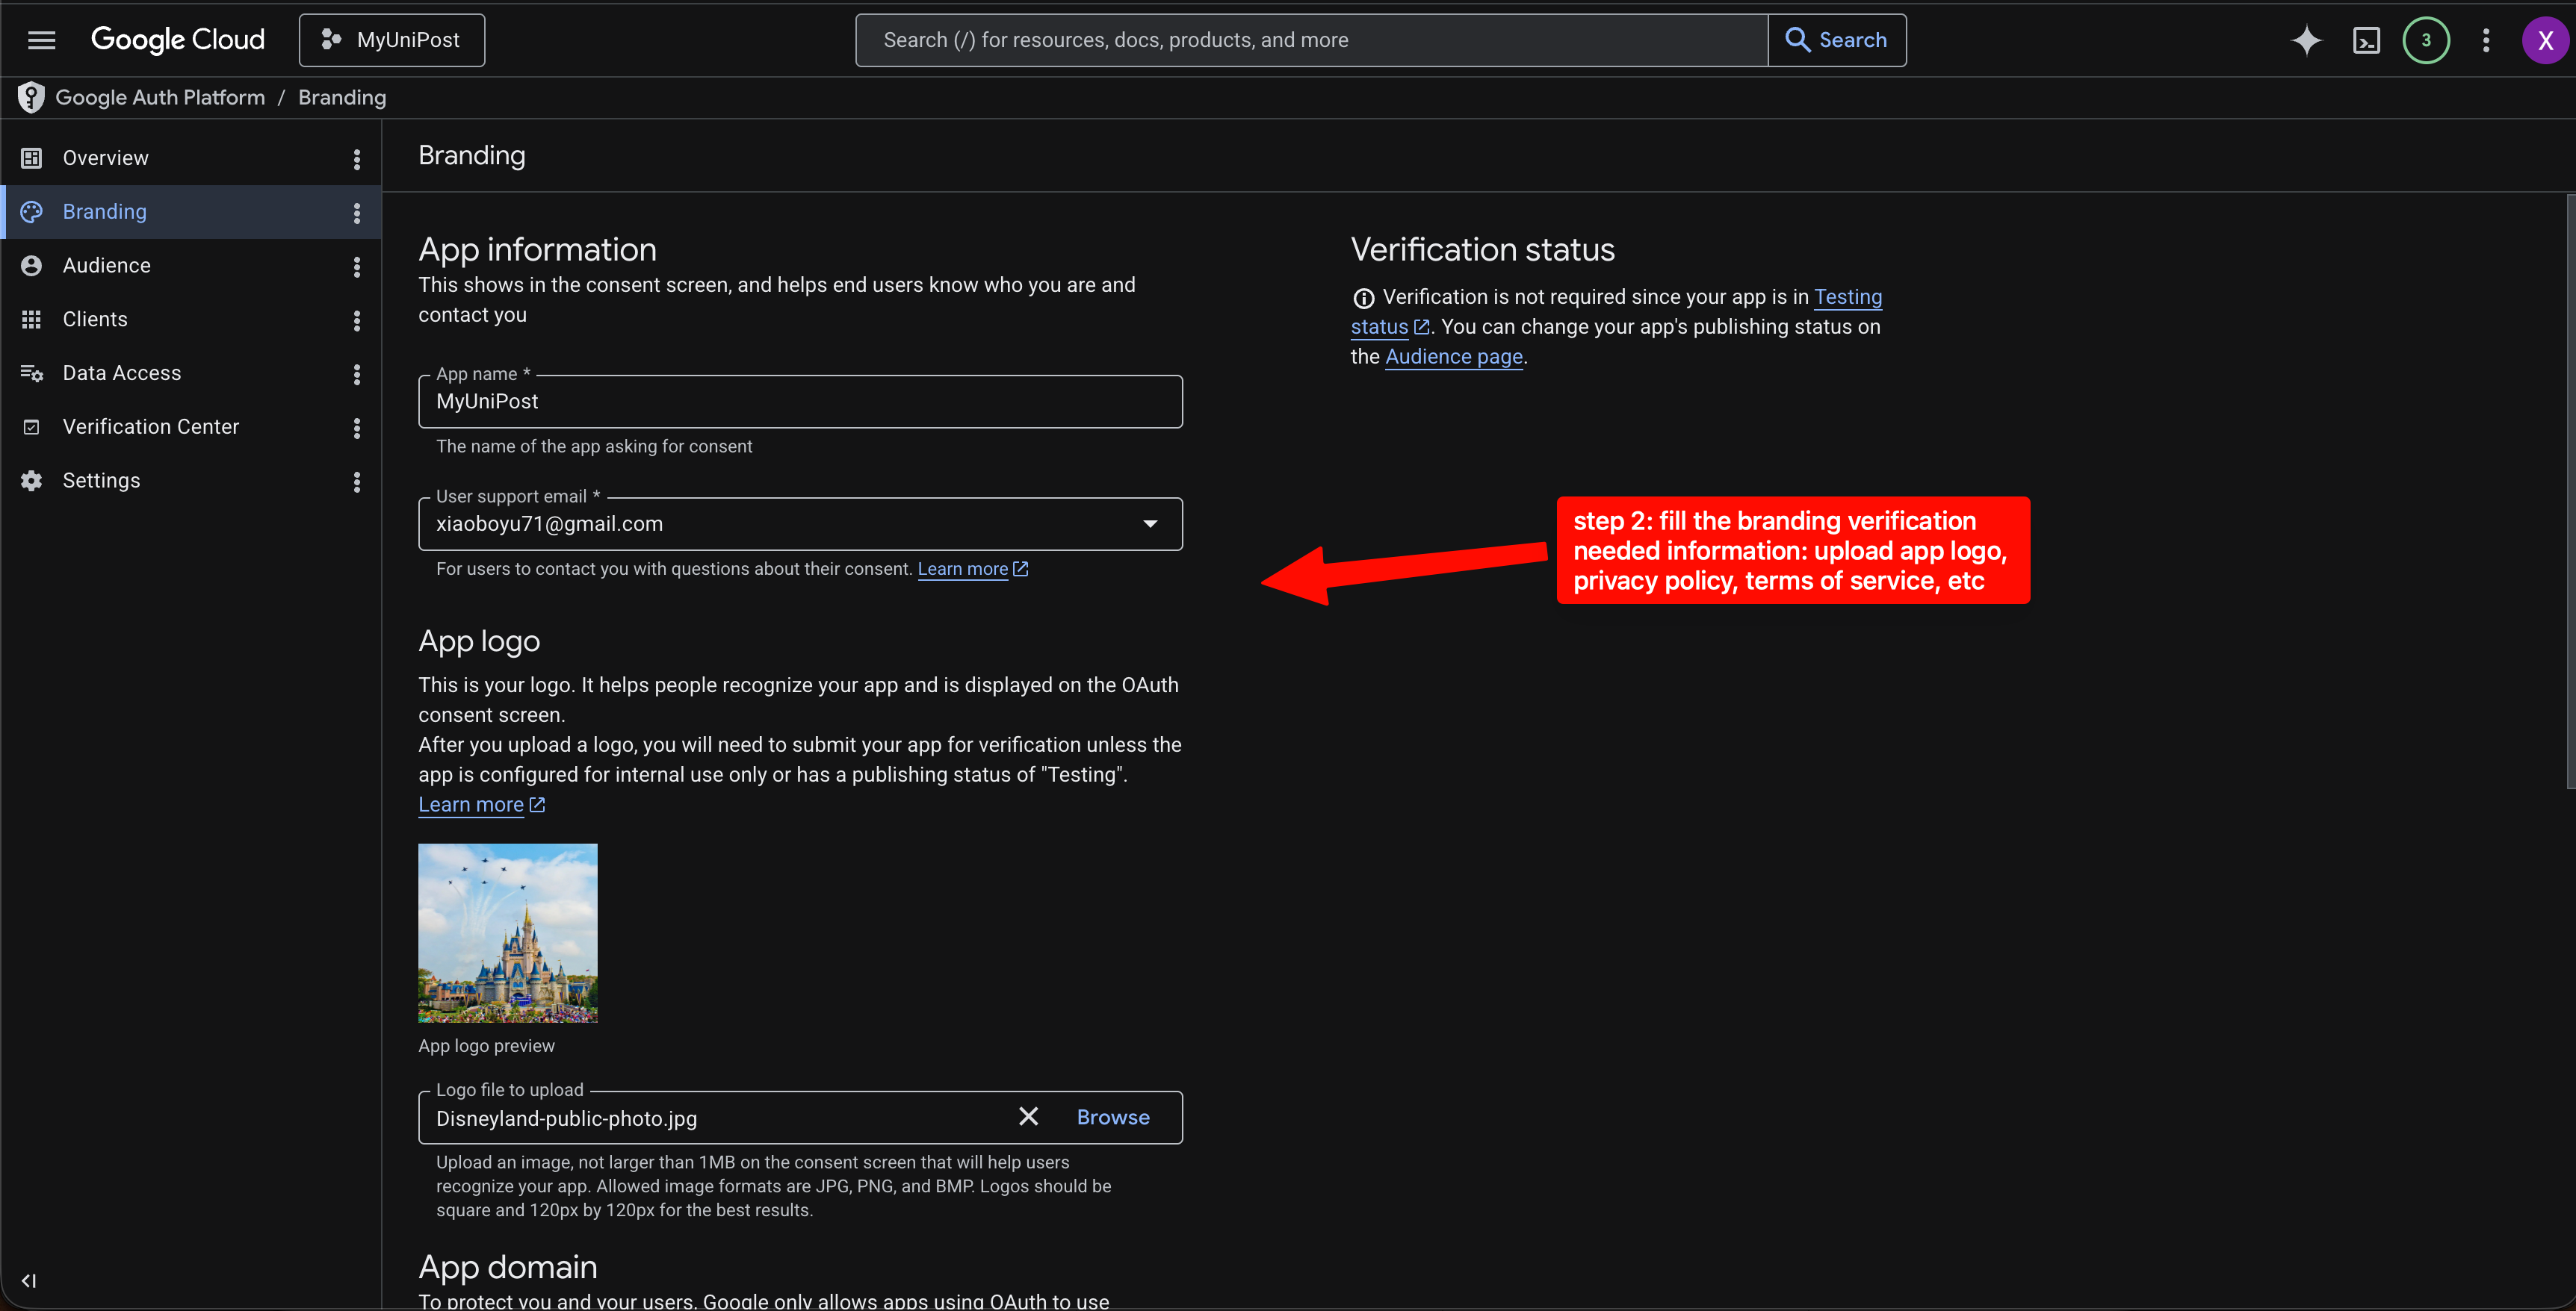This screenshot has height=1311, width=2576.
Task: Open the account avatar X
Action: pyautogui.click(x=2545, y=40)
